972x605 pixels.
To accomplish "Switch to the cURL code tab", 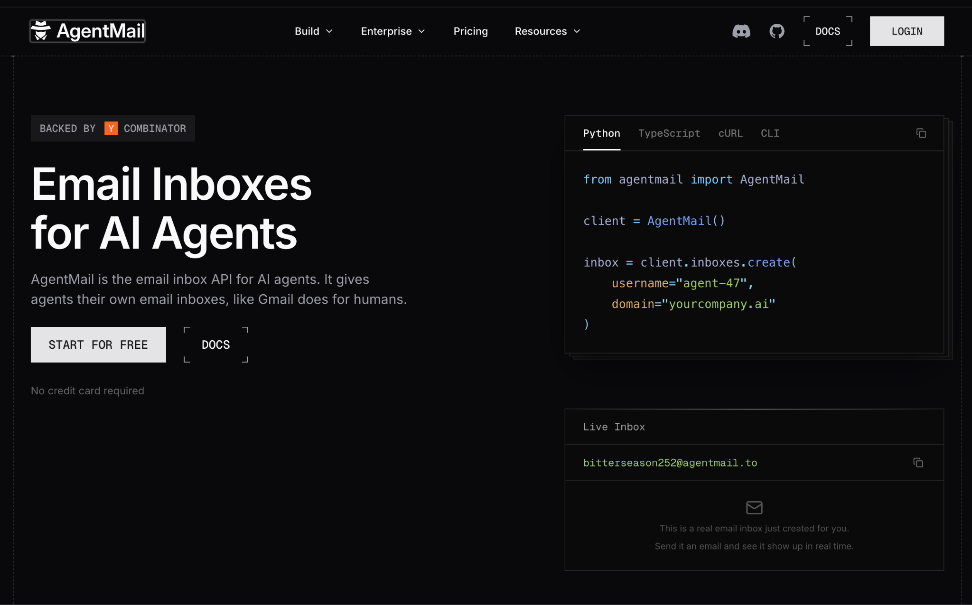I will tap(730, 133).
